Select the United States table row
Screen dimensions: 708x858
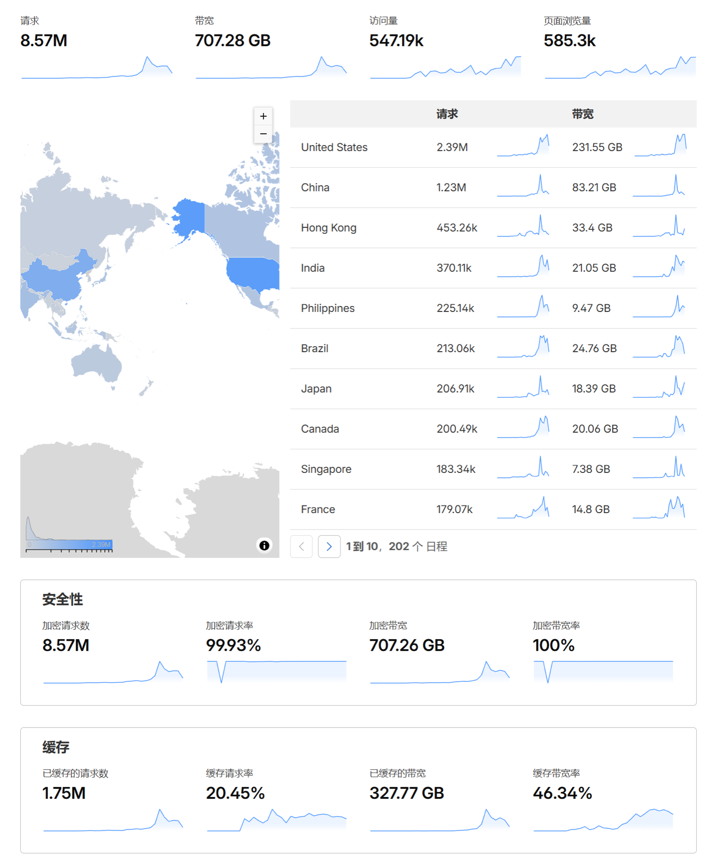coord(334,147)
